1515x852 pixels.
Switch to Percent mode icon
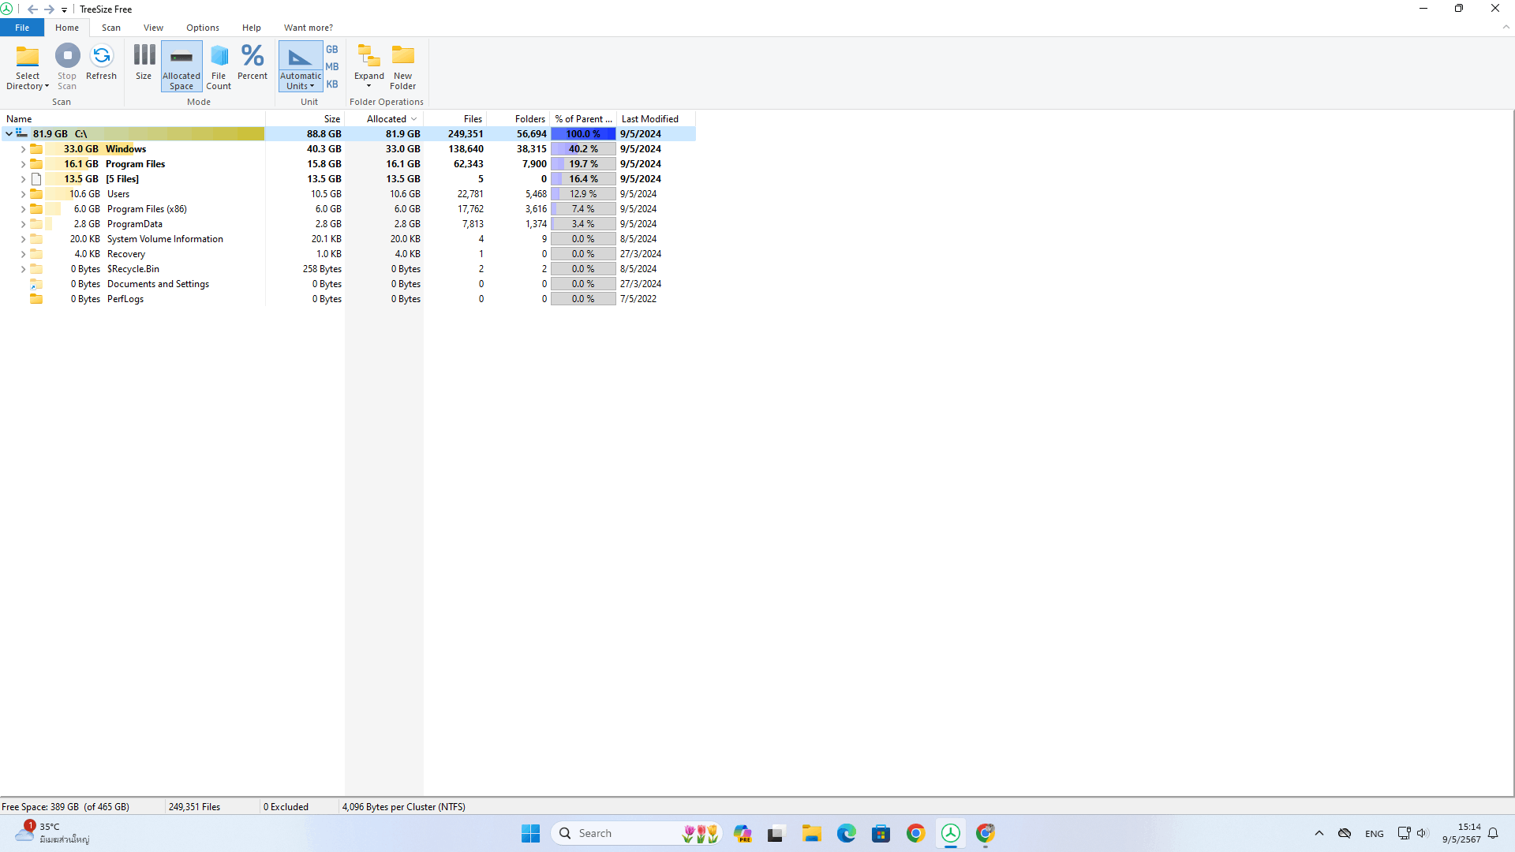point(252,57)
